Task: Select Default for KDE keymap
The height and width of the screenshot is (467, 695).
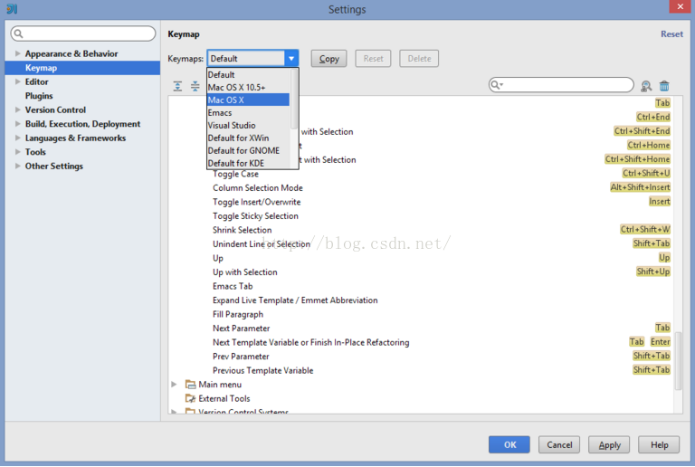Action: pyautogui.click(x=248, y=163)
